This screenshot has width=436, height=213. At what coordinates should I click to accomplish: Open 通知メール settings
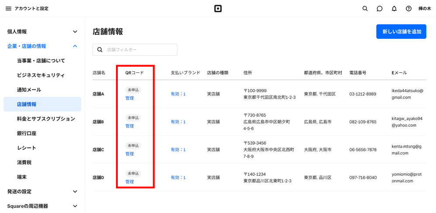click(29, 90)
